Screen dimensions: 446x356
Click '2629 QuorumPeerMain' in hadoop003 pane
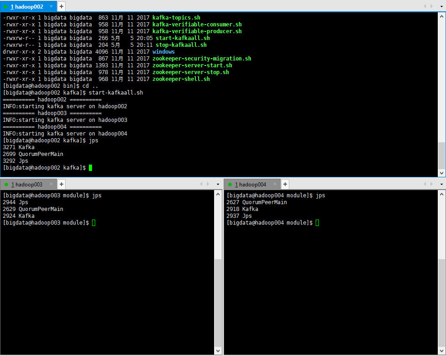[33, 209]
